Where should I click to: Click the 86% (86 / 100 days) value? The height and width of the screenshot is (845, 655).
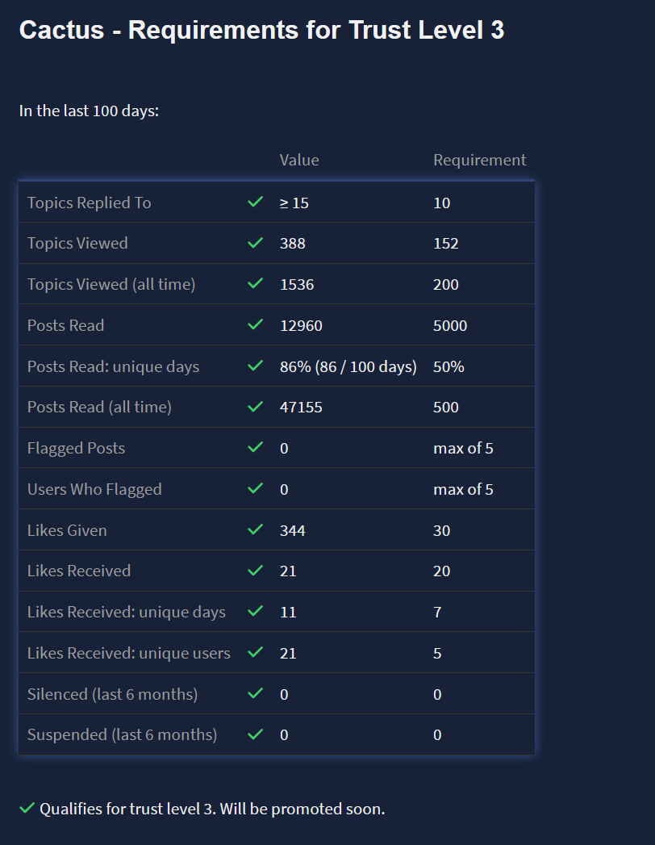(x=348, y=366)
